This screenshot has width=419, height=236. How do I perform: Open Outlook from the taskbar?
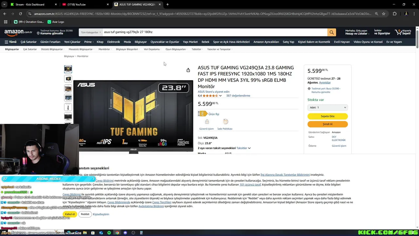(x=101, y=233)
